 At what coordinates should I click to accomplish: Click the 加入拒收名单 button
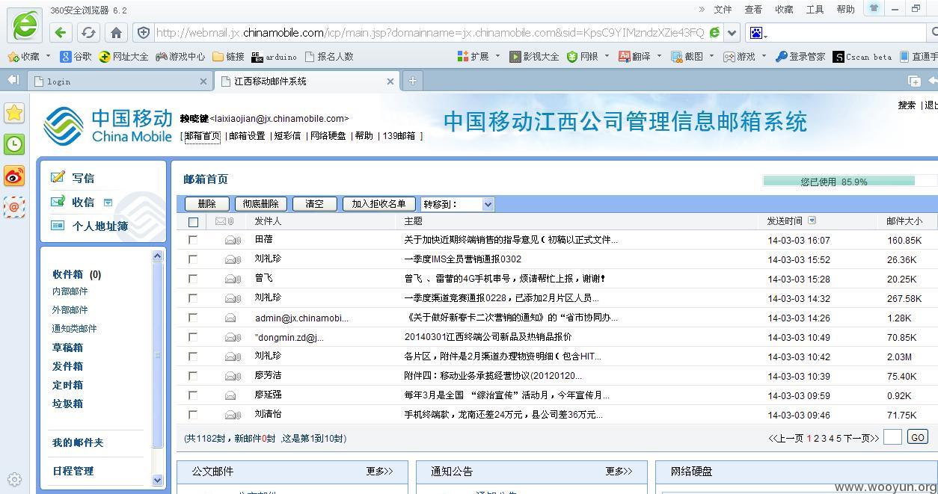tap(378, 204)
